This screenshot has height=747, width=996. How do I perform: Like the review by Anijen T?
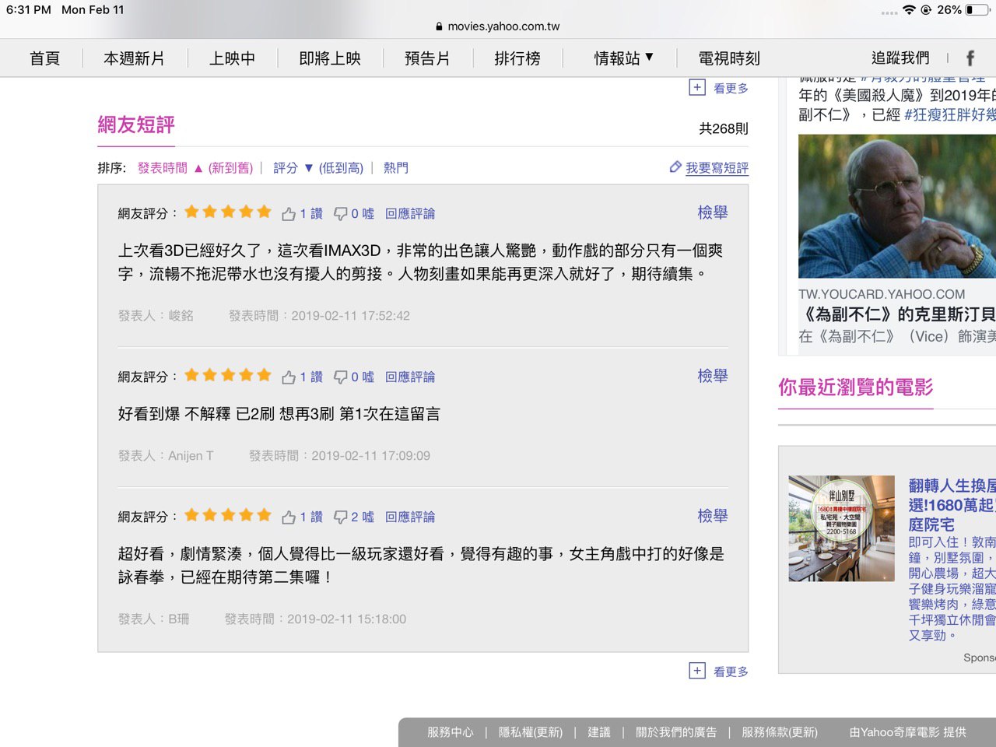click(x=289, y=377)
